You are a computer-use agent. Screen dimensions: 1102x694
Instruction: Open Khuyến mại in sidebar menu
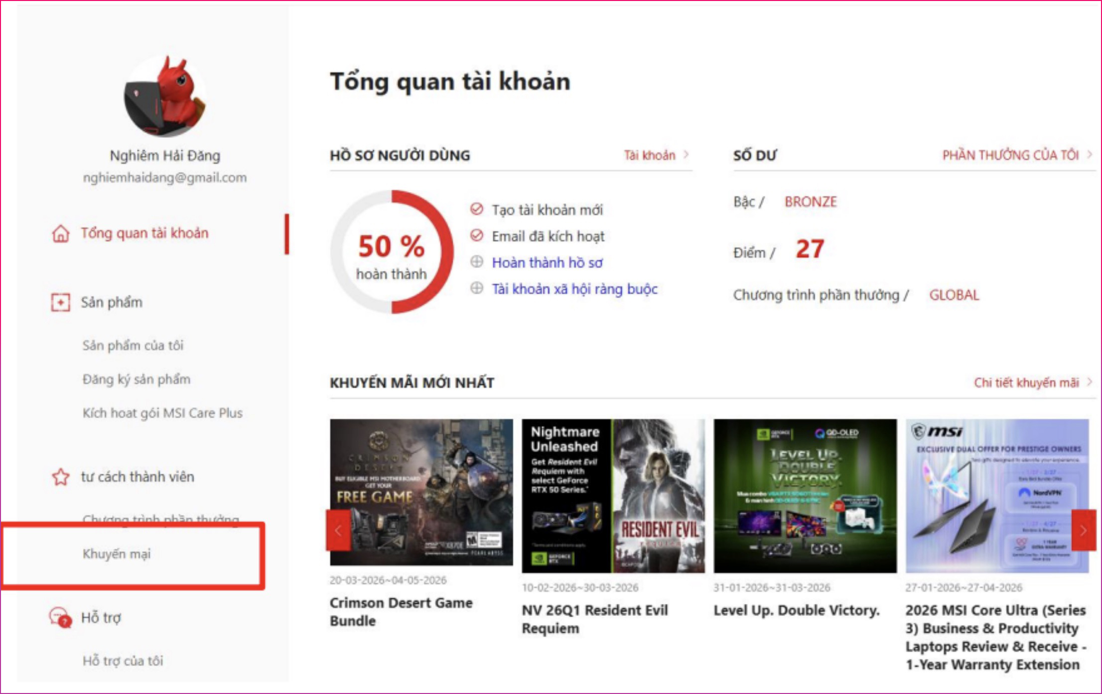[117, 554]
